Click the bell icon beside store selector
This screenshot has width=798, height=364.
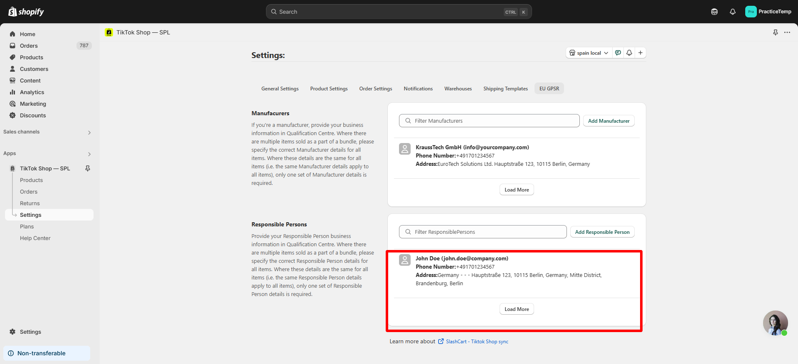tap(629, 53)
